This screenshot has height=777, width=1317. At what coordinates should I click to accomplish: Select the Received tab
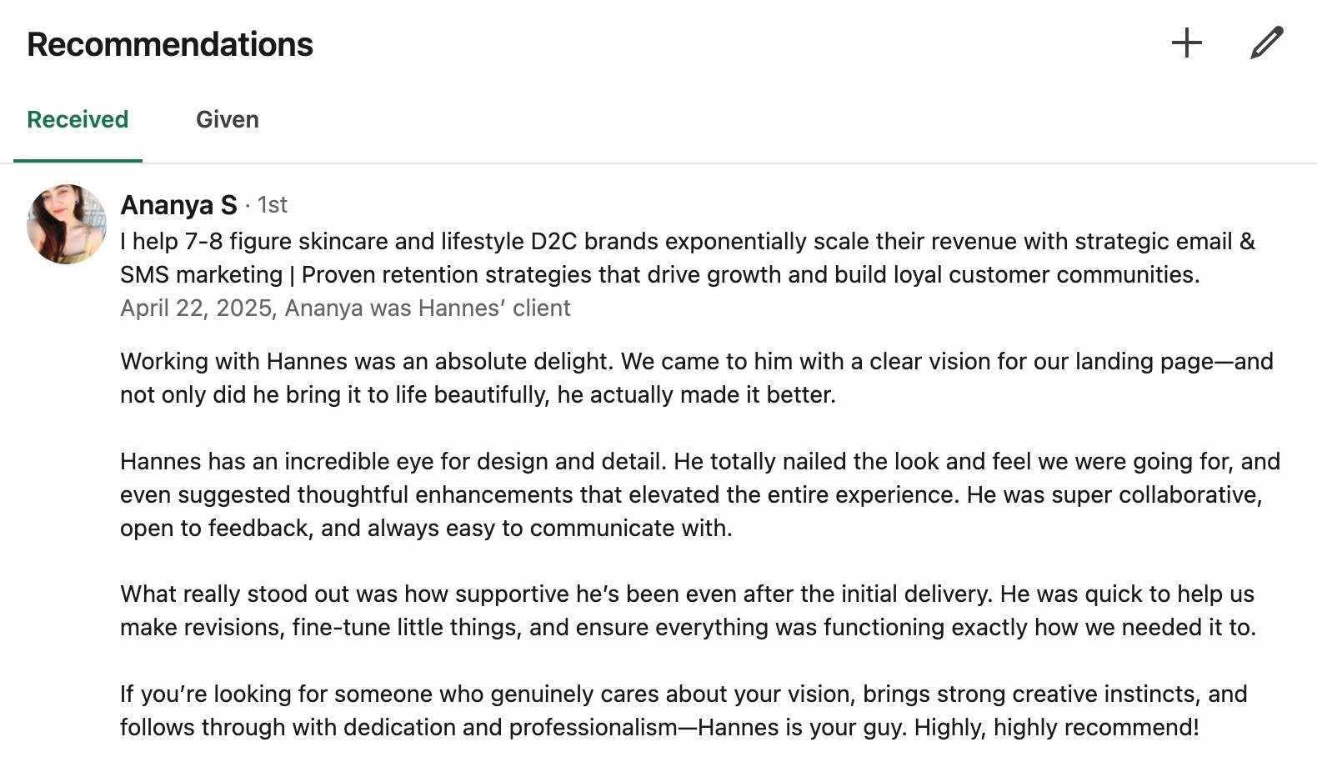78,120
